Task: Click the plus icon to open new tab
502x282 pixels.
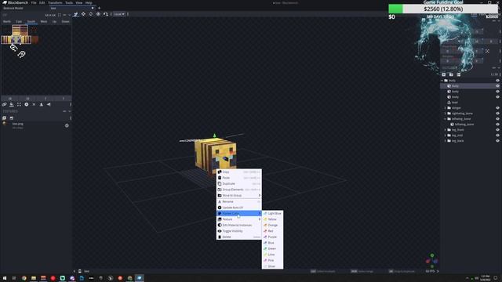Action: (x=99, y=8)
